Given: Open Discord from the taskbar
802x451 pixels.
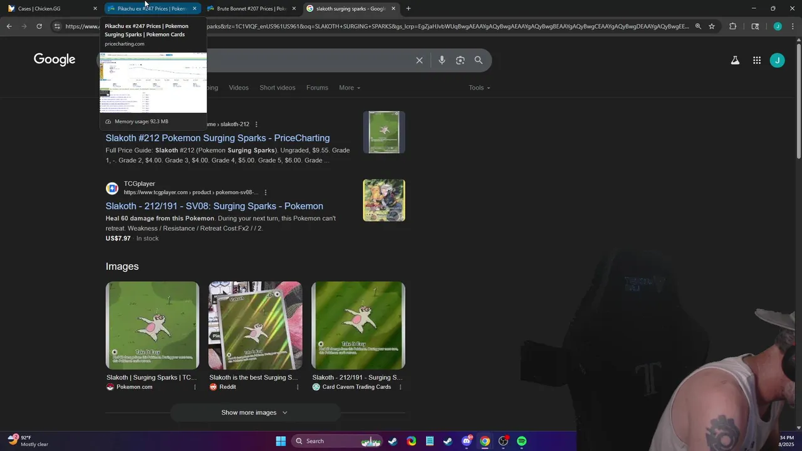Looking at the screenshot, I should coord(467,441).
